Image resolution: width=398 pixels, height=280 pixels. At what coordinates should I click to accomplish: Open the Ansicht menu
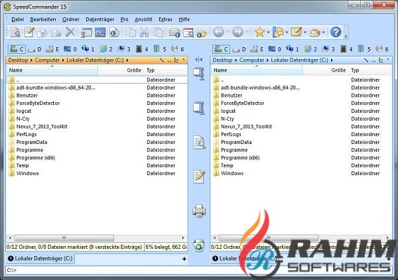pyautogui.click(x=143, y=19)
